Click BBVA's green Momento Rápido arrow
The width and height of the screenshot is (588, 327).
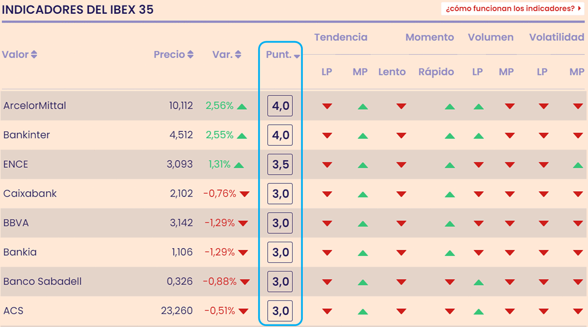pos(450,224)
